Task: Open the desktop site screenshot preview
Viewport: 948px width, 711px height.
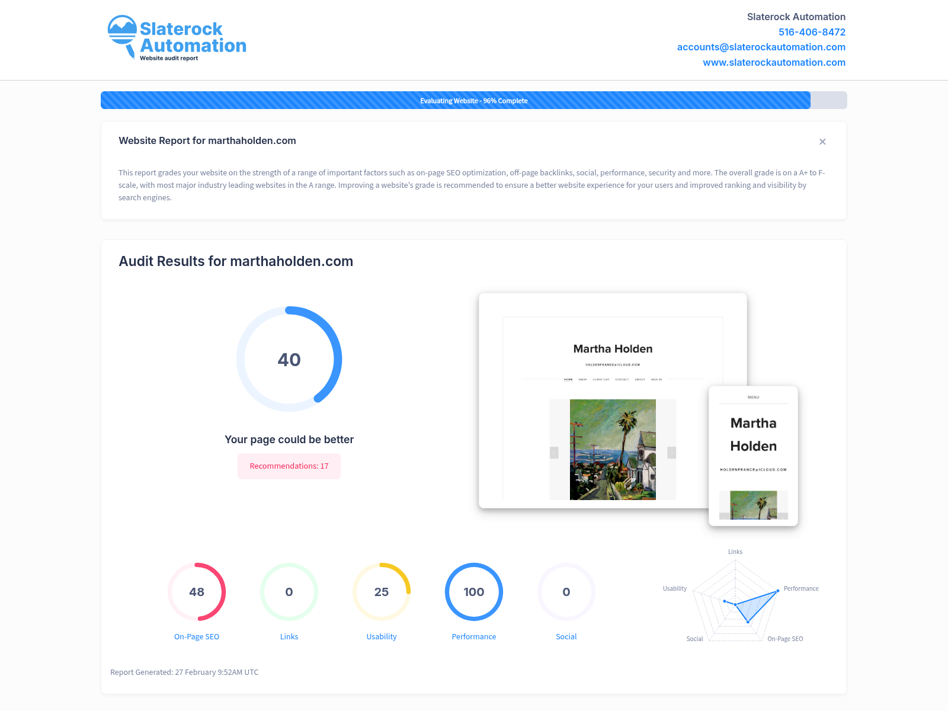Action: click(613, 401)
